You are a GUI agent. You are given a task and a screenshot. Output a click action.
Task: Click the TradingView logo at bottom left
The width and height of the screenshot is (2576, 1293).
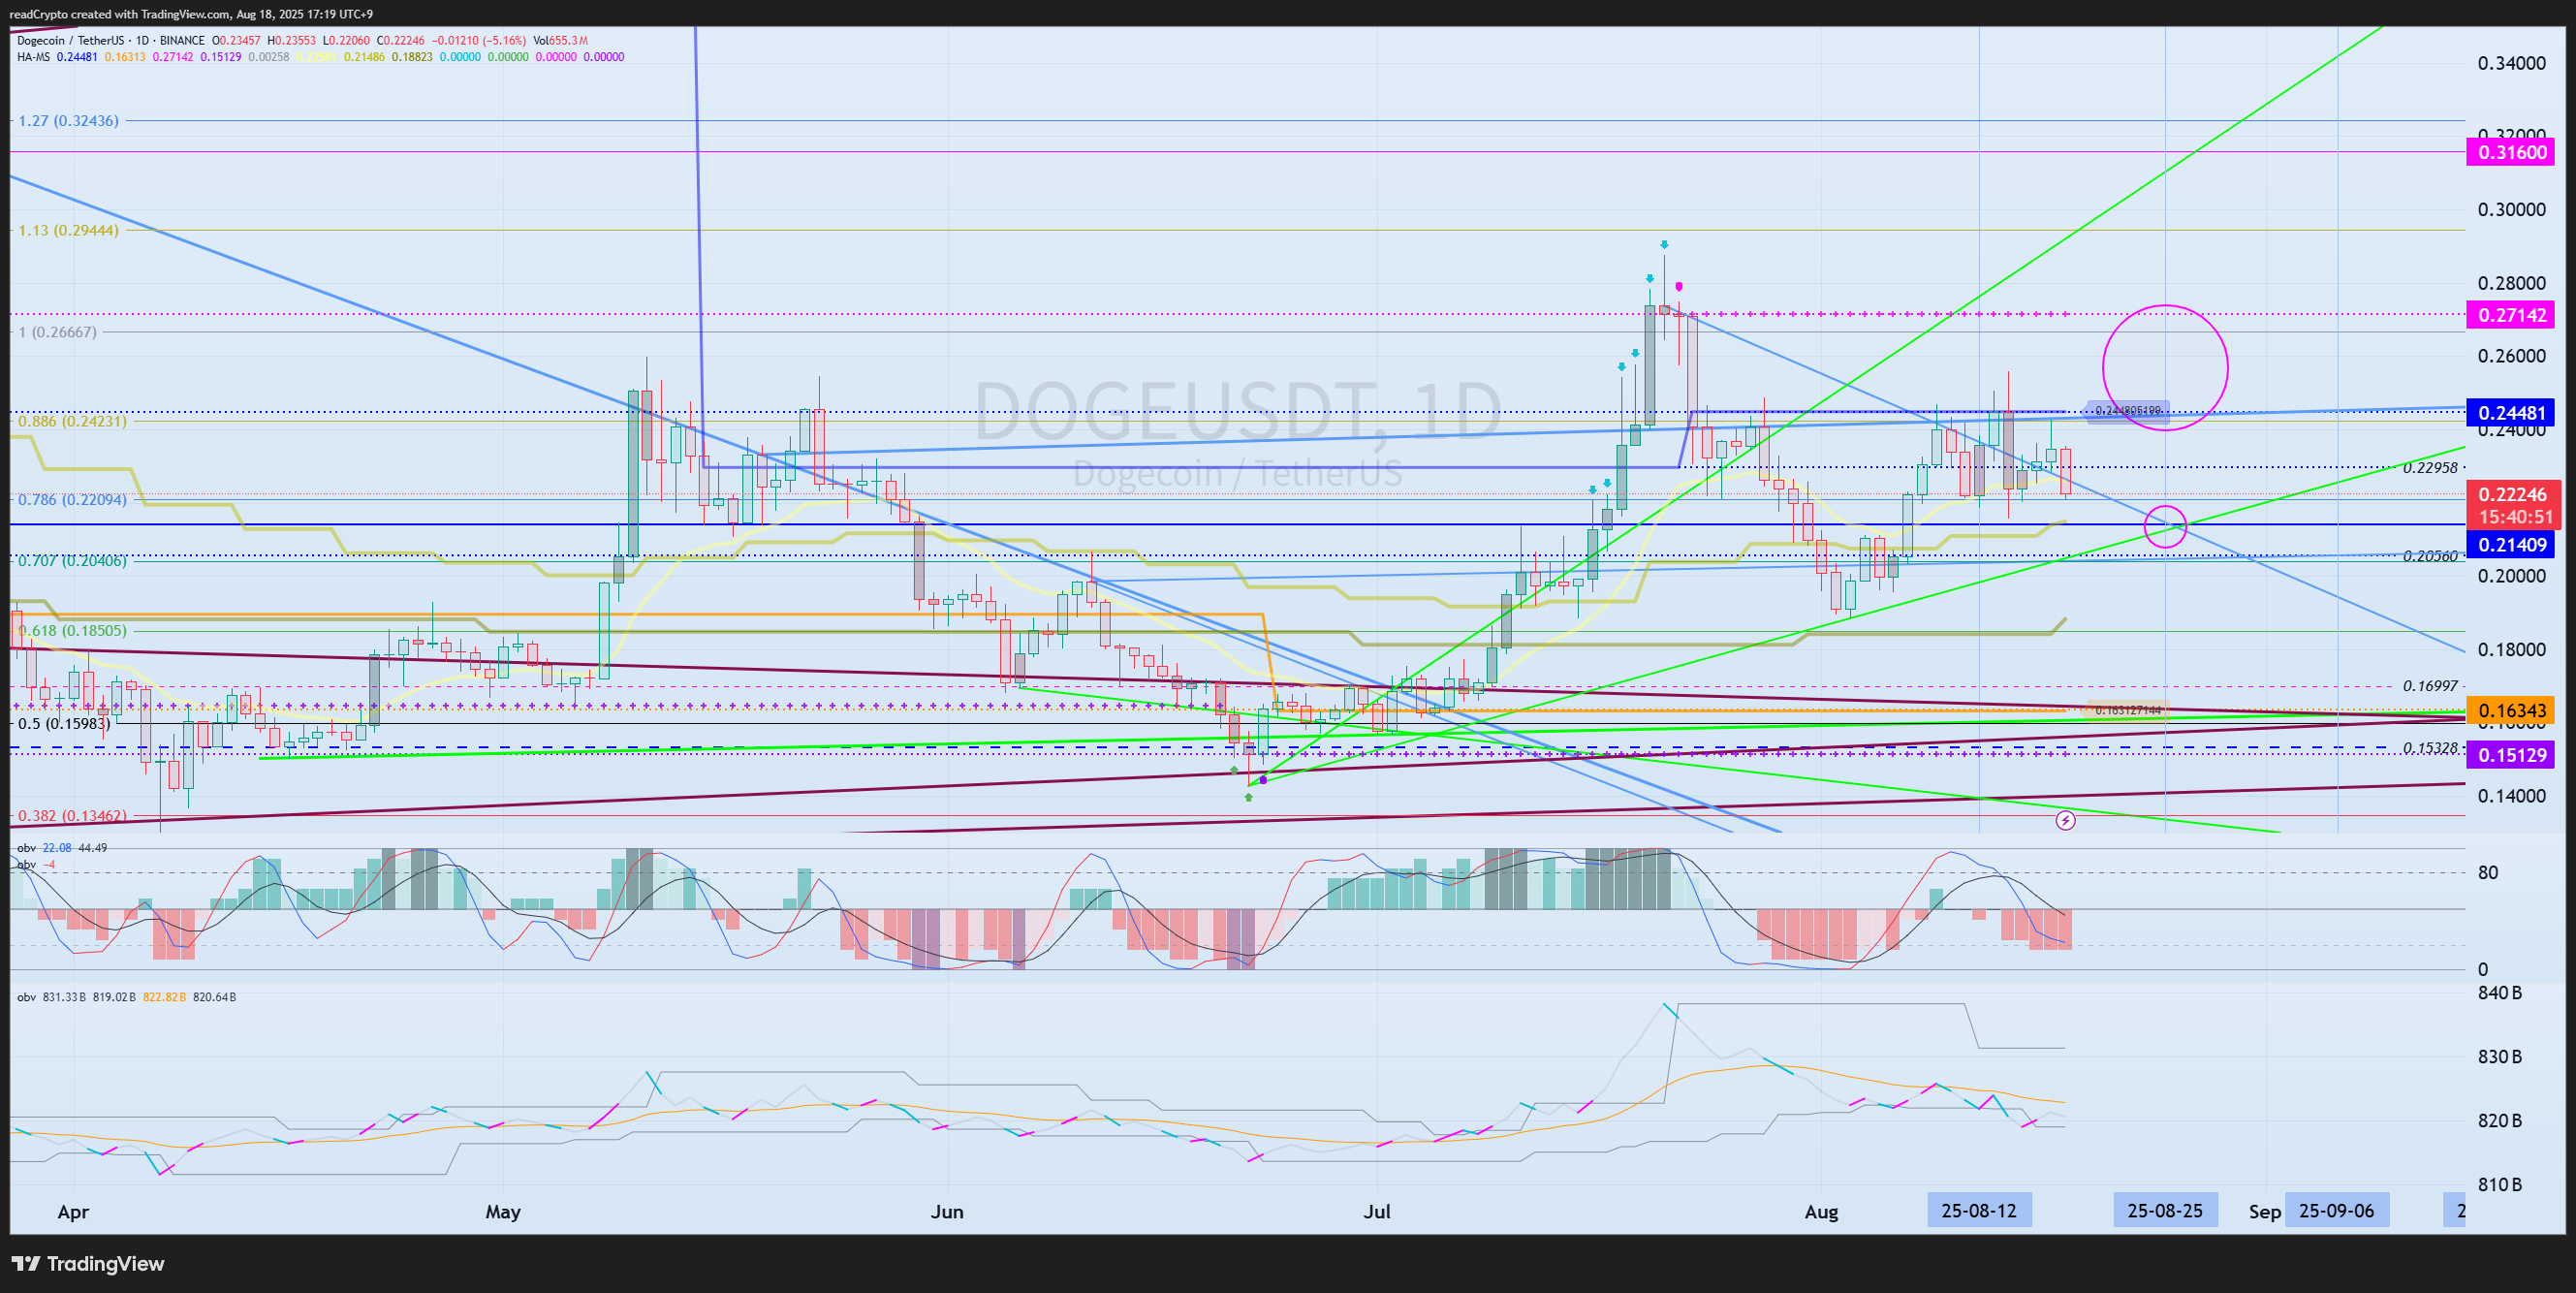87,1264
